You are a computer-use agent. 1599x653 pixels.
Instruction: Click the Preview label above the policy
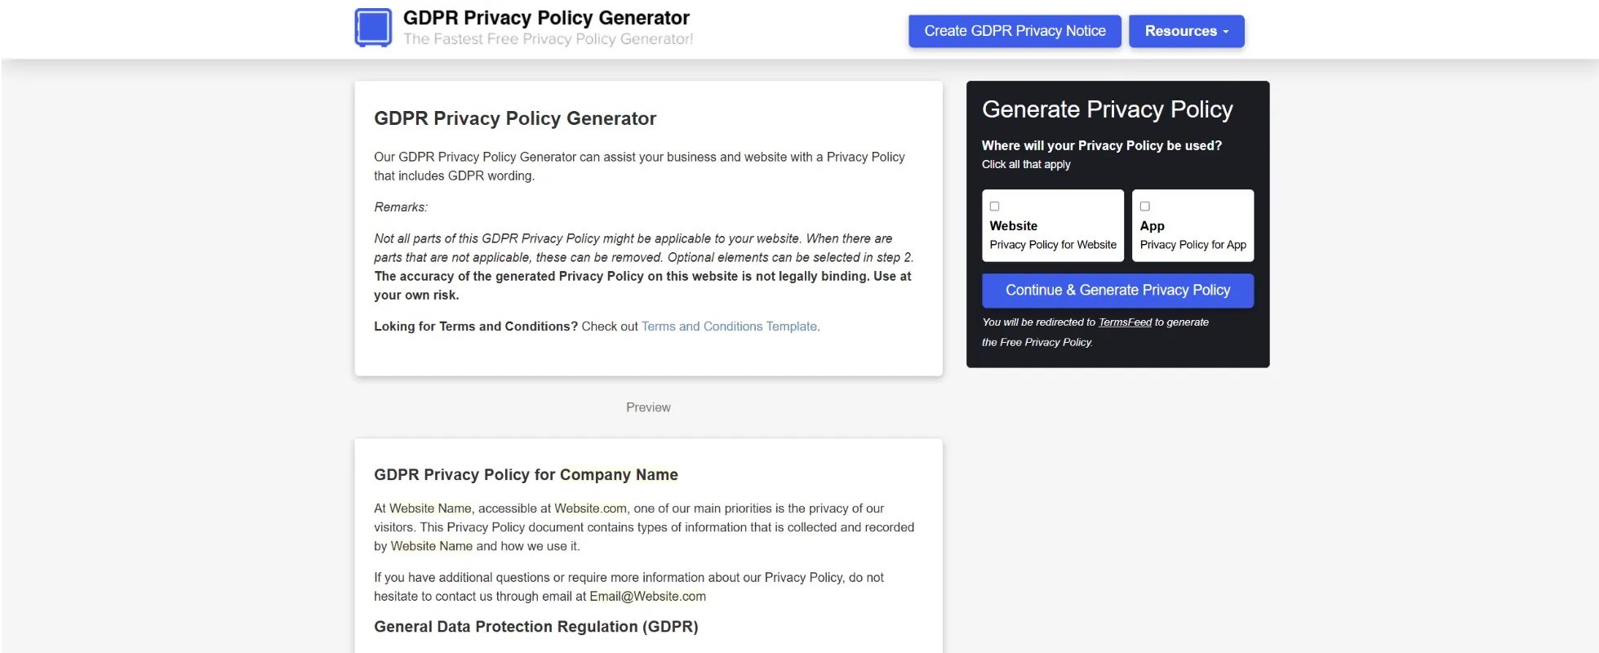(648, 407)
